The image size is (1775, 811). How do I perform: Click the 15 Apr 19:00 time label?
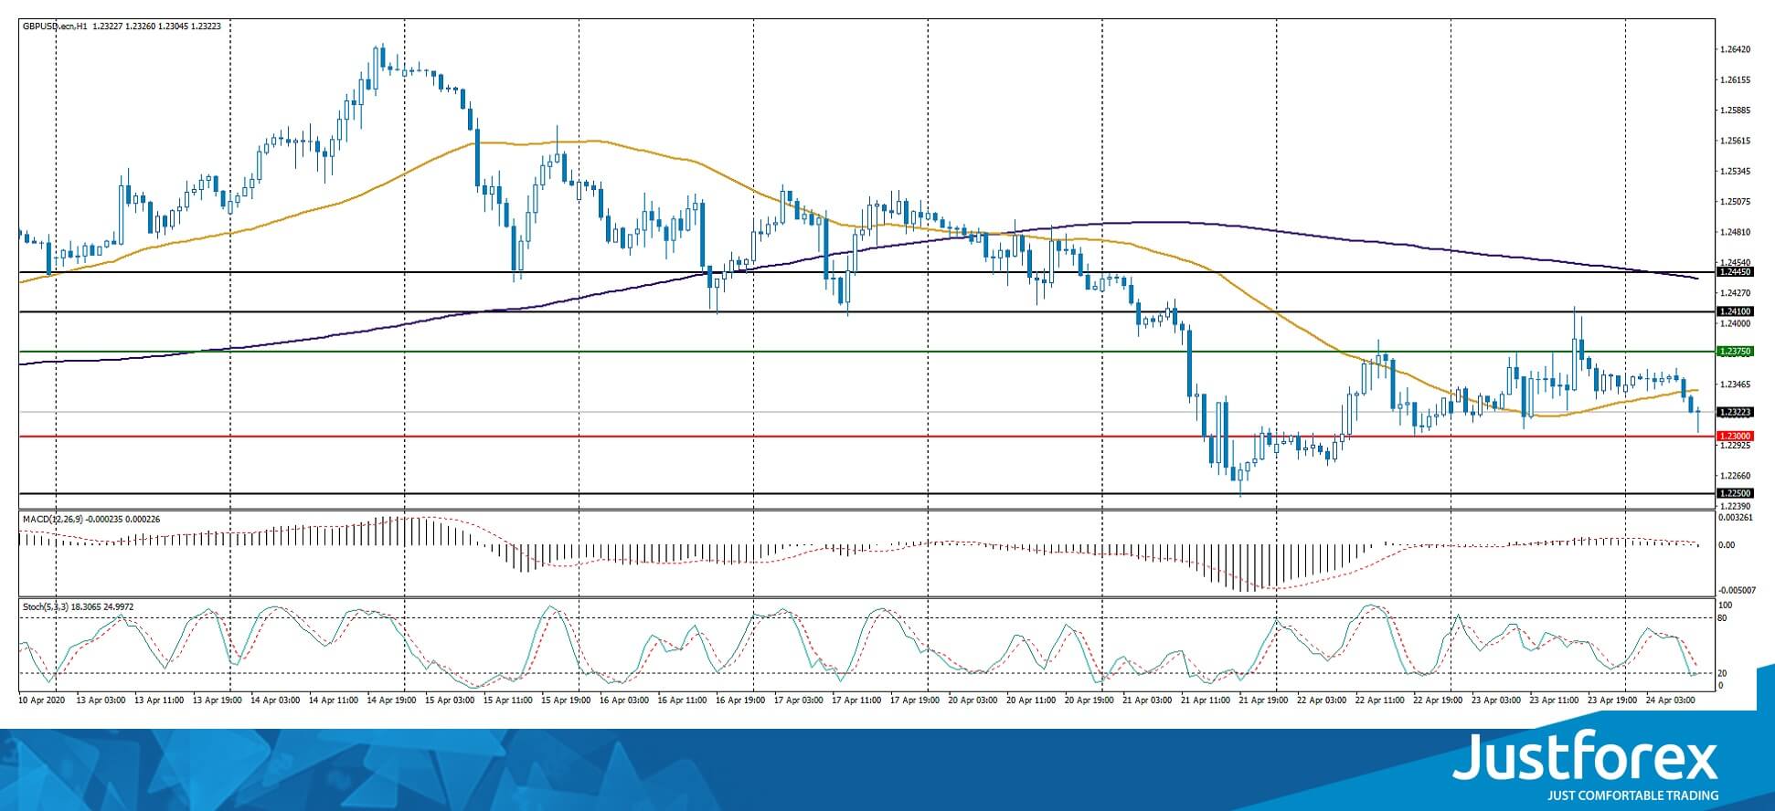(567, 700)
